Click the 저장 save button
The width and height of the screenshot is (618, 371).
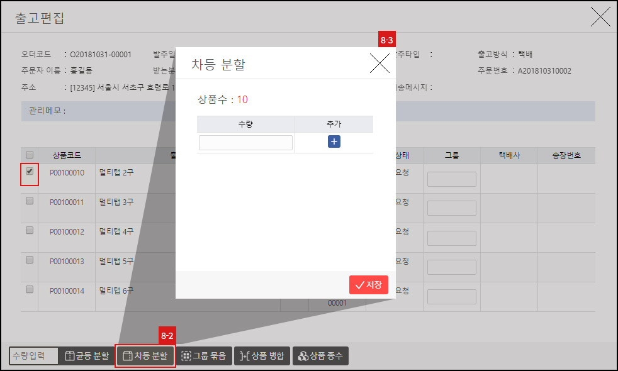point(368,284)
